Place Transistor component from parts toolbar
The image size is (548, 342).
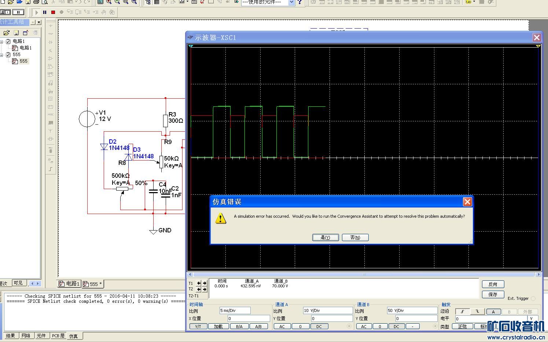[51, 50]
